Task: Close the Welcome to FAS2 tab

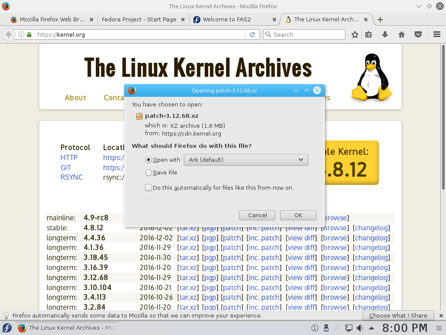Action: click(x=274, y=19)
